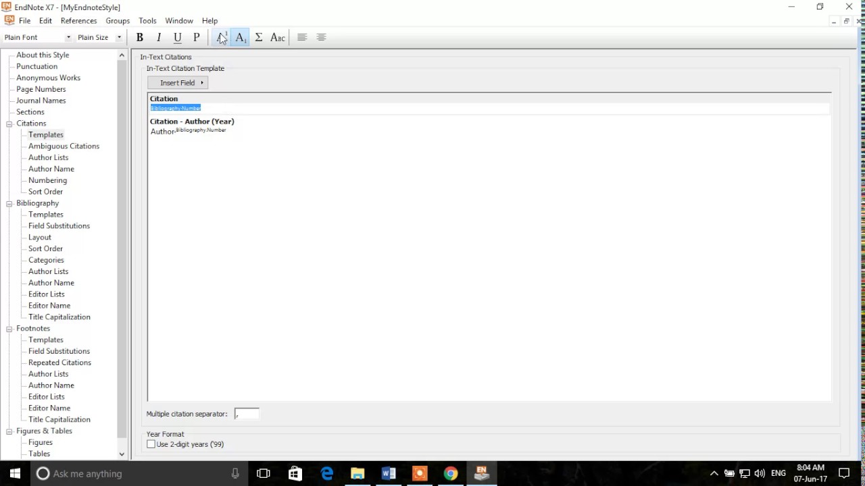Viewport: 865px width, 486px height.
Task: Open Action Center notifications
Action: (x=844, y=473)
